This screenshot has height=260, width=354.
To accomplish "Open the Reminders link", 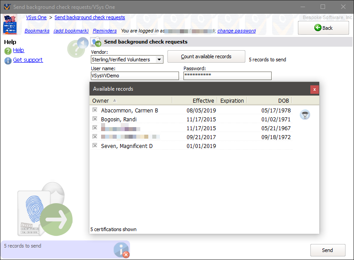I will 105,31.
